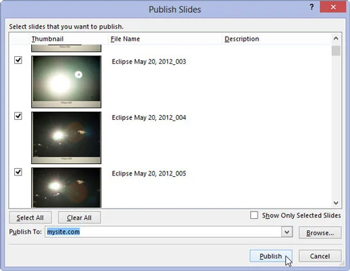Open the Help question mark icon
Screen dimensions: 350x271
click(x=312, y=7)
